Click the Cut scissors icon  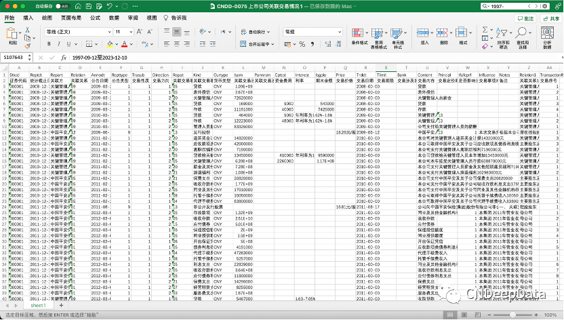click(27, 30)
